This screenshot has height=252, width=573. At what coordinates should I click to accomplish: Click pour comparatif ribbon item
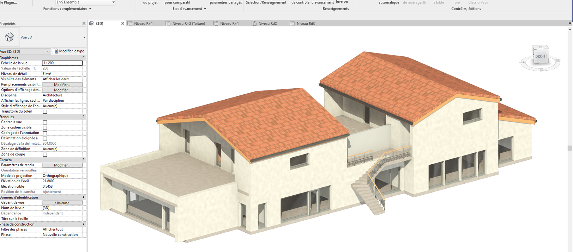[177, 2]
